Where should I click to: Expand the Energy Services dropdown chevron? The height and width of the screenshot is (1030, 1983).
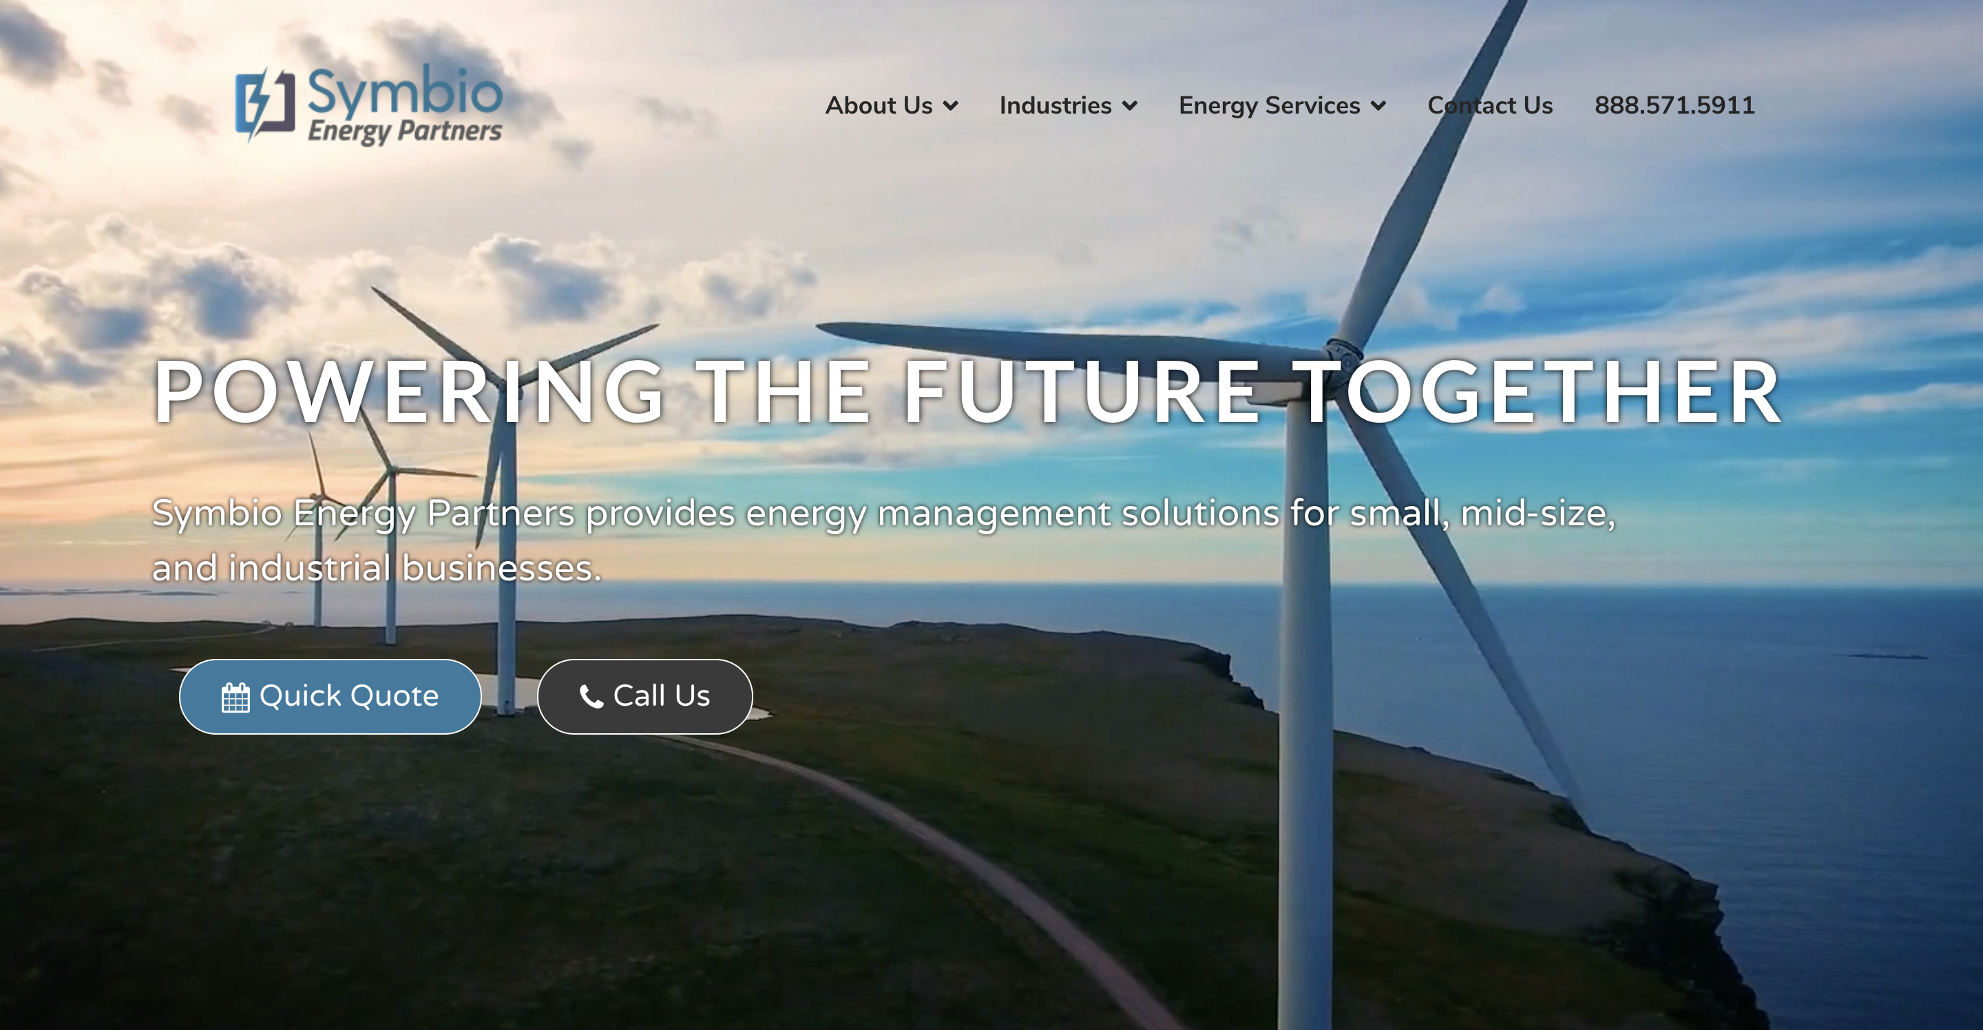click(1378, 106)
